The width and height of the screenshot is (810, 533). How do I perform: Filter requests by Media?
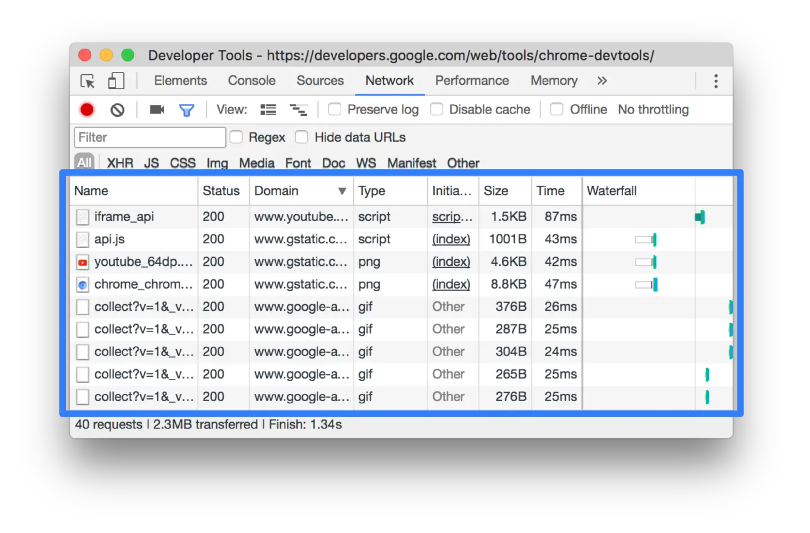257,163
